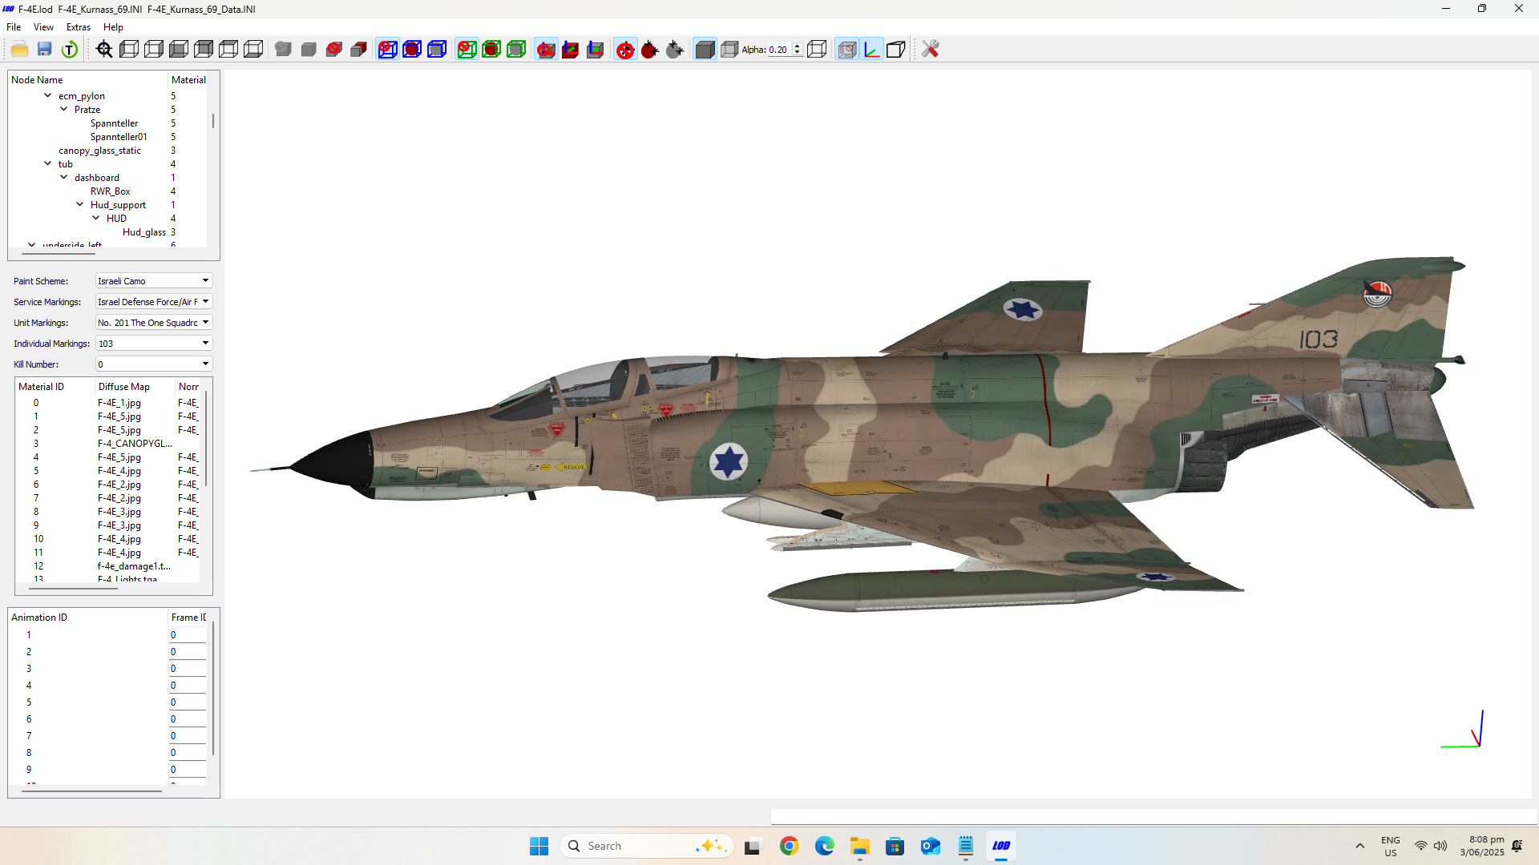Click the Chrome icon in the taskbar
Screen dimensions: 1539x865
789,846
